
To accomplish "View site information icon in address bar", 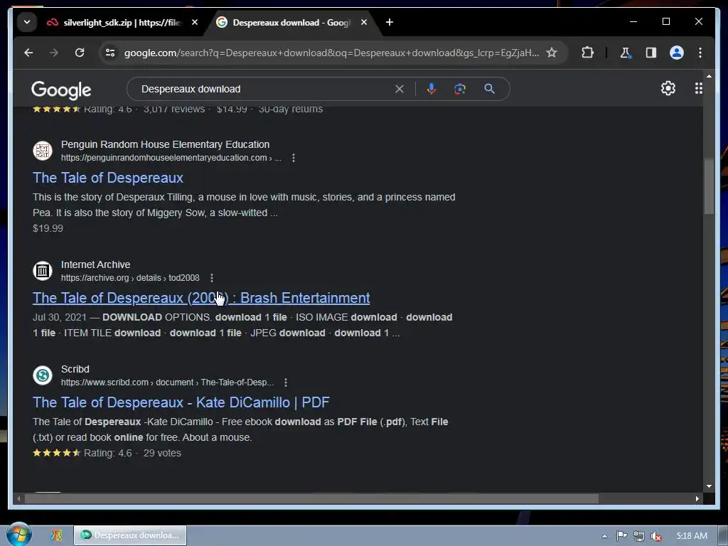I will 110,53.
